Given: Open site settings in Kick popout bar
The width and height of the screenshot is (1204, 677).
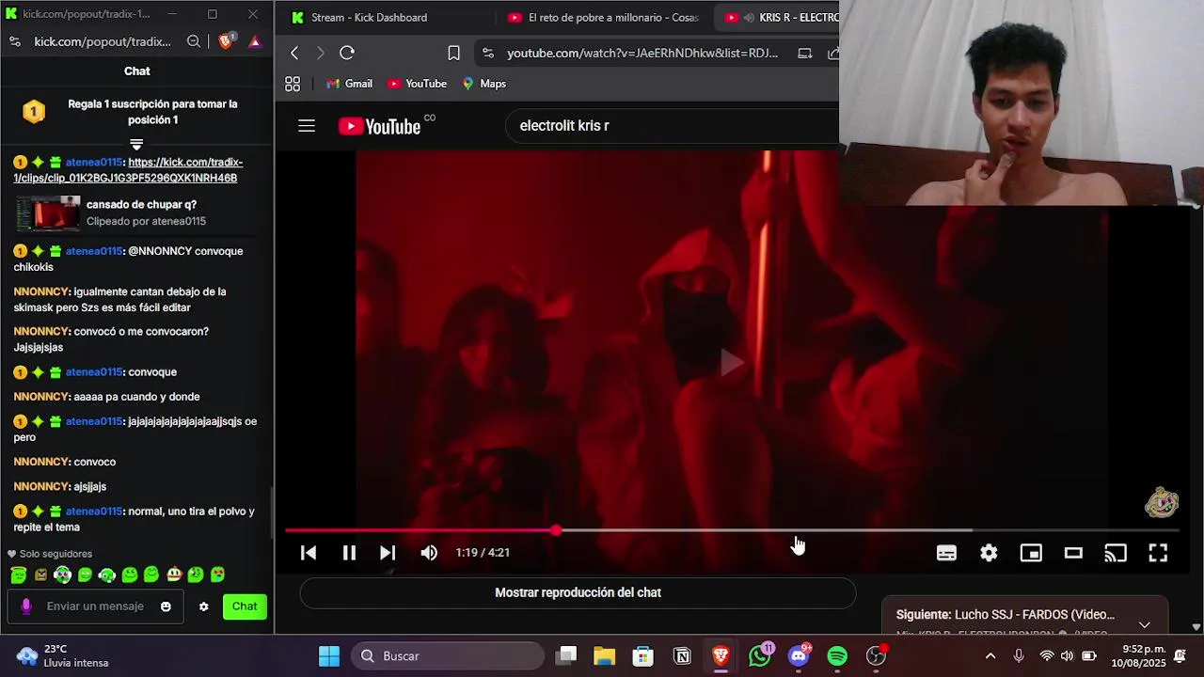Looking at the screenshot, I should [14, 41].
